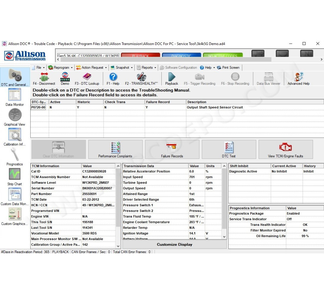Viewport: 324px width, 294px height.
Task: Click the Playback toolbar icon
Action: [x=171, y=79]
